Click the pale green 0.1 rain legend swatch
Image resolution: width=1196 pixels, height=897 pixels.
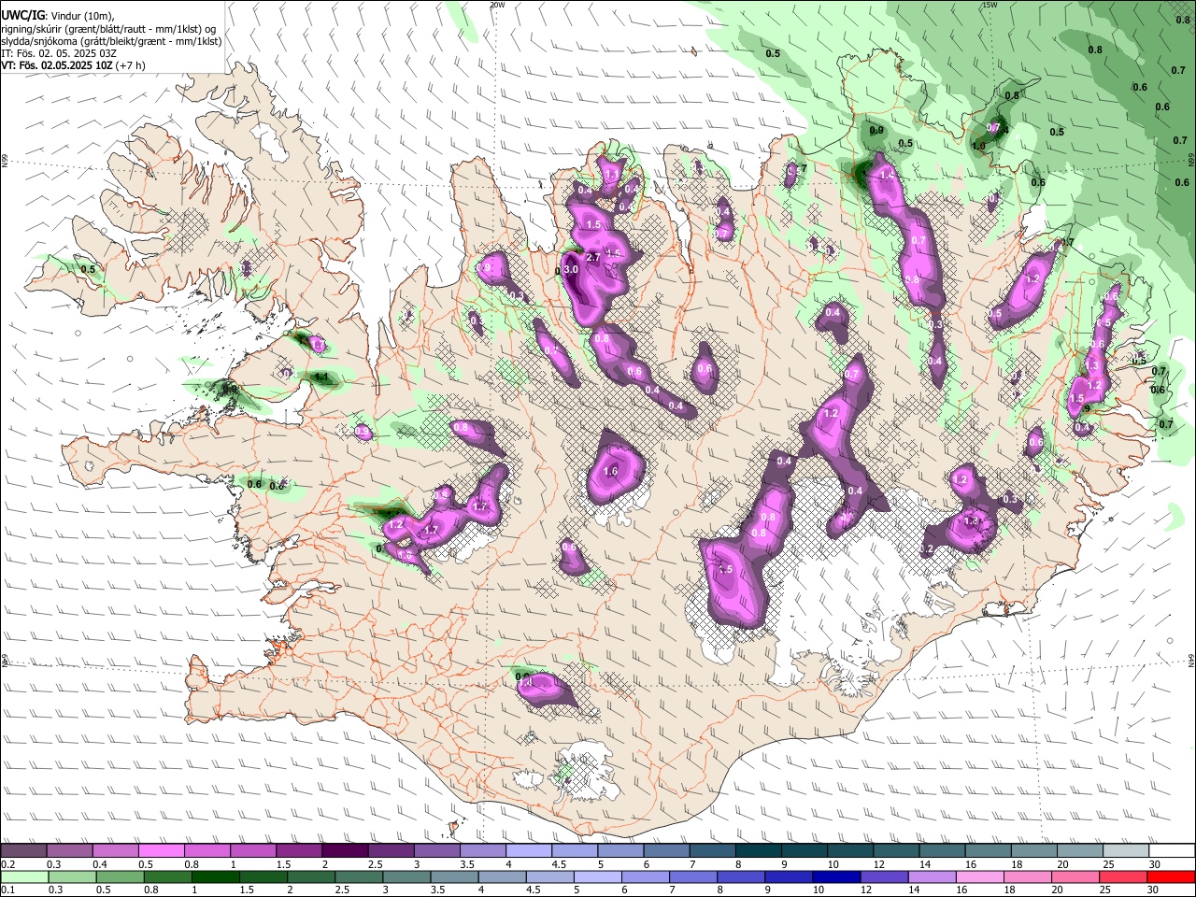pos(24,877)
